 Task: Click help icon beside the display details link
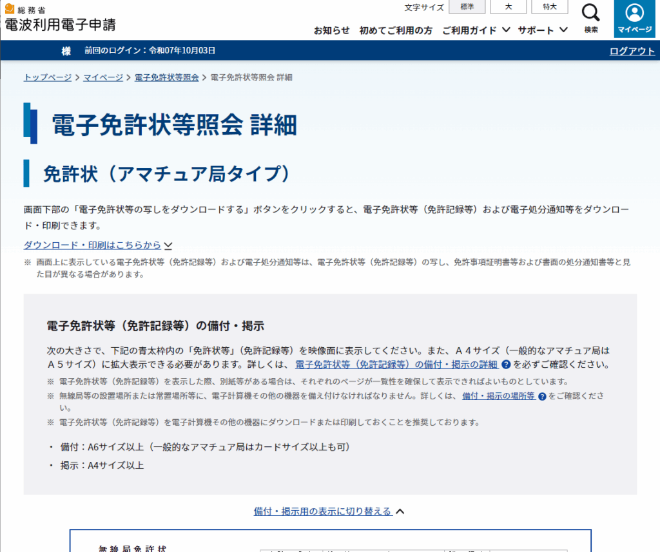click(506, 365)
